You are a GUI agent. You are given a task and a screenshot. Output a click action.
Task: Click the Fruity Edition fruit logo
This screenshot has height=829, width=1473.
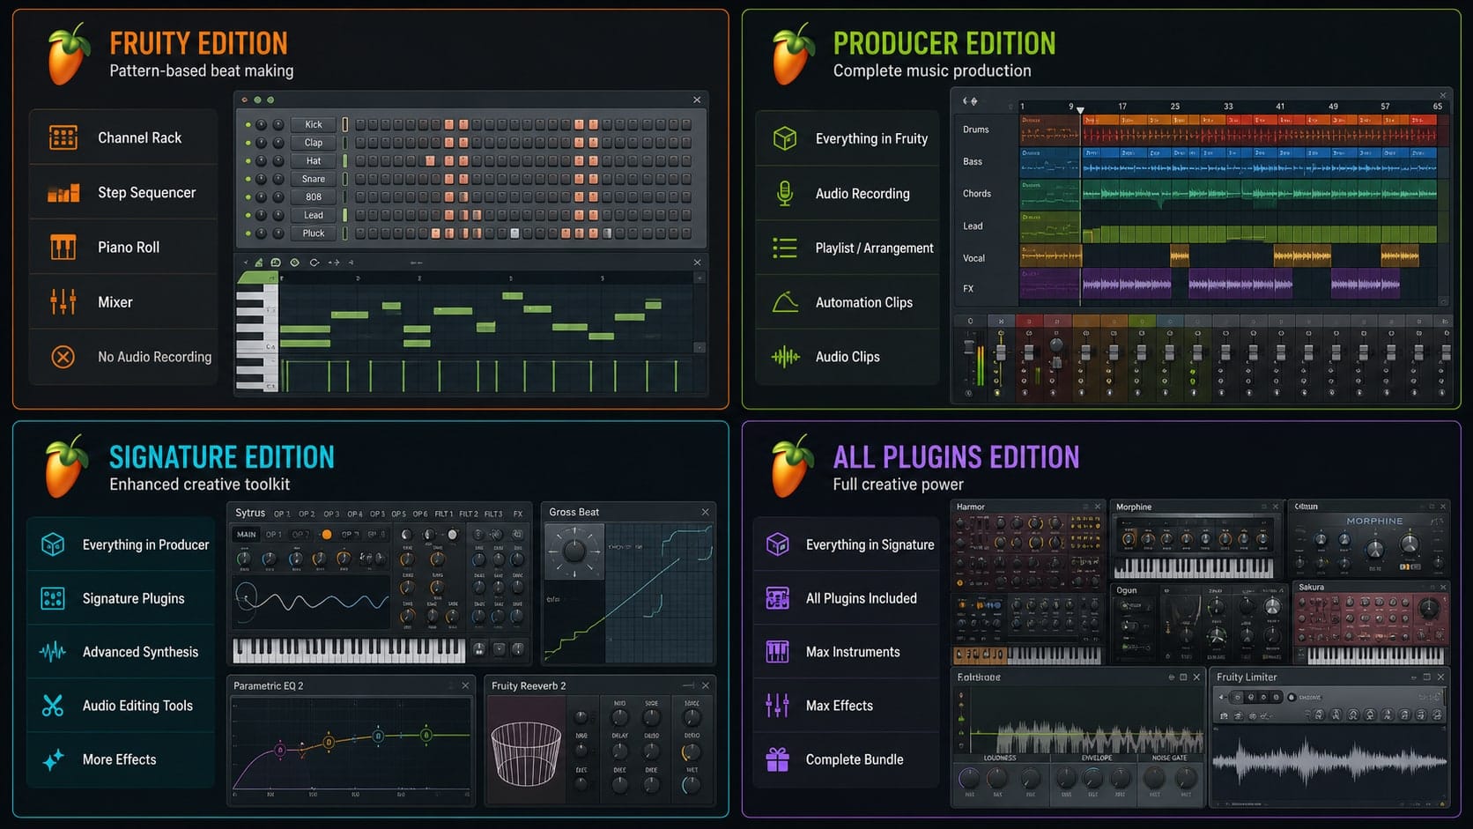point(69,54)
